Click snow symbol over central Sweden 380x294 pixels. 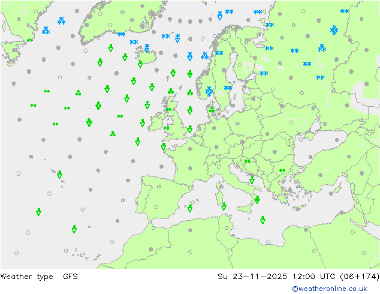228,88
